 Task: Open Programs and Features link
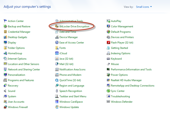(x=21, y=80)
